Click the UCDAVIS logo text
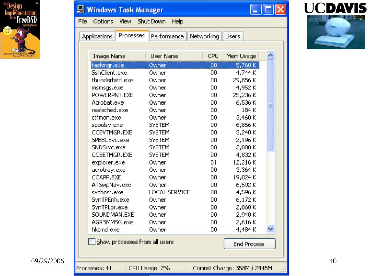The width and height of the screenshot is (368, 276). pyautogui.click(x=335, y=8)
